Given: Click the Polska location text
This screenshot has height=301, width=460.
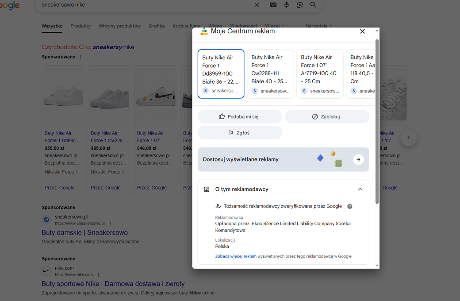Looking at the screenshot, I should tap(222, 247).
